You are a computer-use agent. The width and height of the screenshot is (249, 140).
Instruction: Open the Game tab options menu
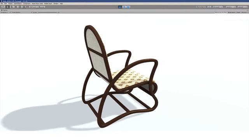click(x=247, y=10)
